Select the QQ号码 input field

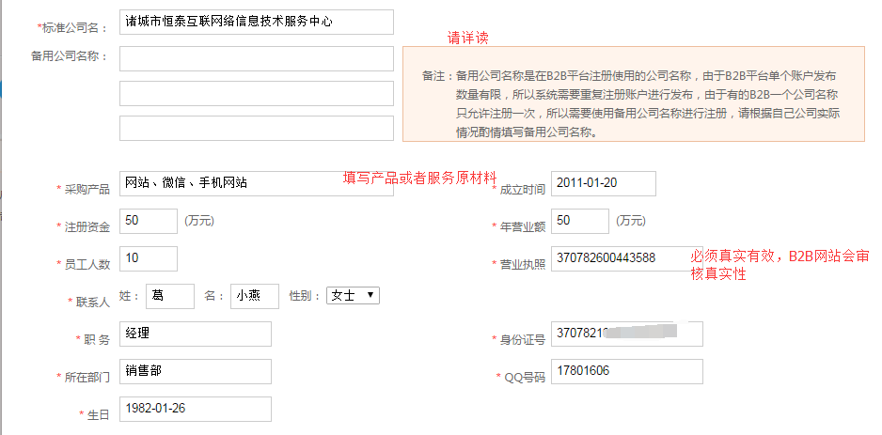(626, 371)
